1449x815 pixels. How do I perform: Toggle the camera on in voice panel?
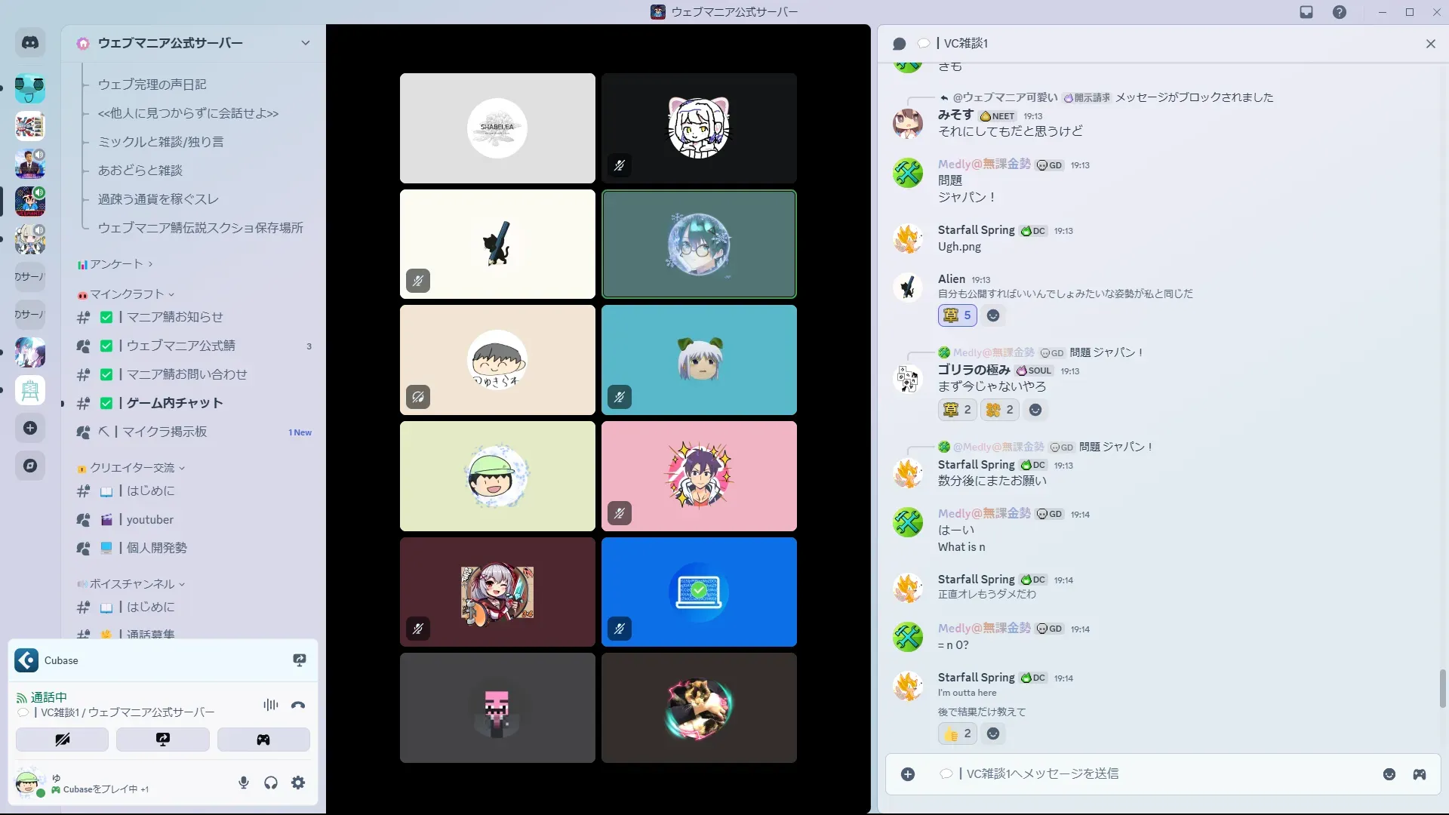(x=62, y=740)
